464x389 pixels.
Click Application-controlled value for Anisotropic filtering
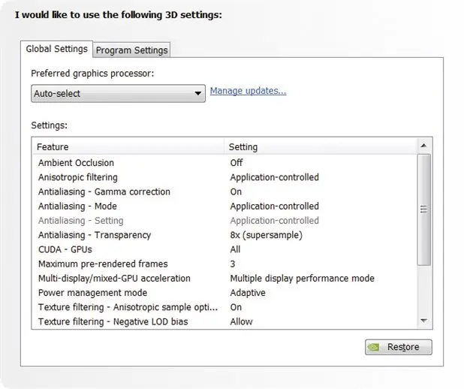[x=275, y=177]
